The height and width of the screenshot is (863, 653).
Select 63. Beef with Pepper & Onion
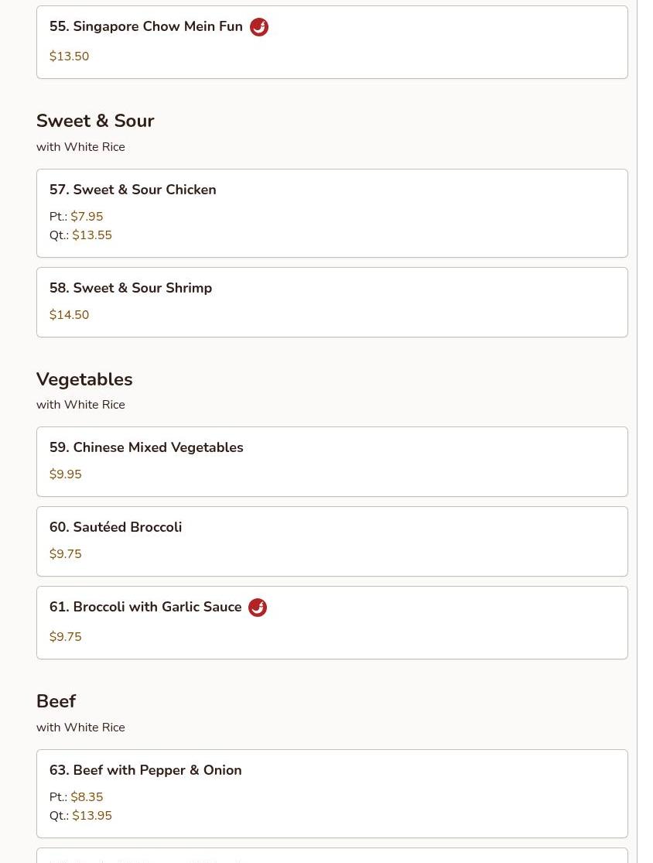tap(145, 770)
